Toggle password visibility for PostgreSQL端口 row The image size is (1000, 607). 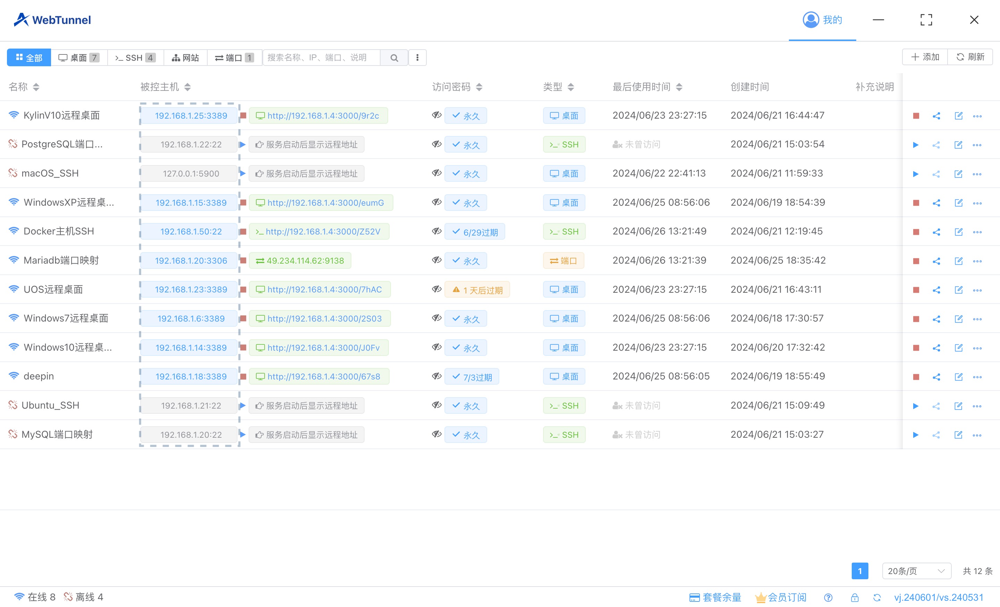tap(437, 144)
